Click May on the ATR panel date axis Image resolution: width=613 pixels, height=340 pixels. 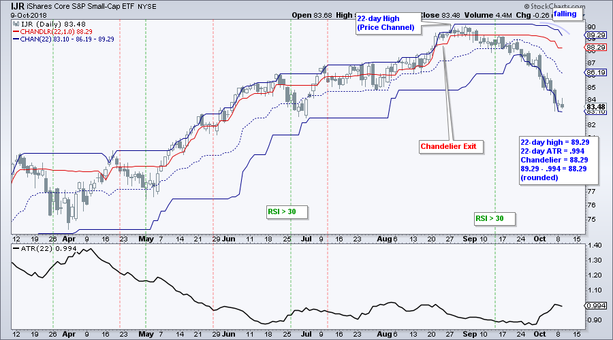point(146,334)
